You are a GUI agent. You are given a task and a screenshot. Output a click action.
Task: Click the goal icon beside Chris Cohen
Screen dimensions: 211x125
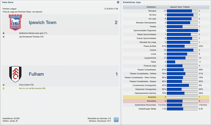pyautogui.click(x=3, y=85)
